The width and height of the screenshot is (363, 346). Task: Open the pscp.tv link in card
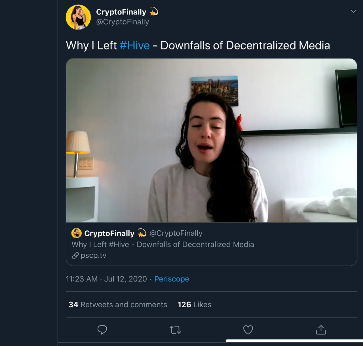coord(93,255)
